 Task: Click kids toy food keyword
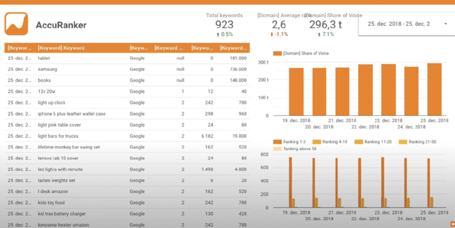point(51,203)
